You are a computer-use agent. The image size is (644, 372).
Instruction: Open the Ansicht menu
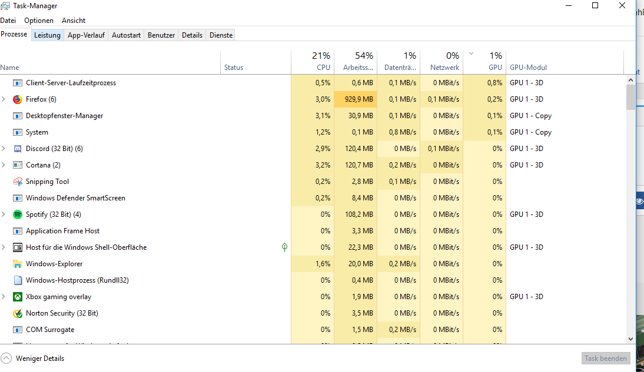pos(74,21)
